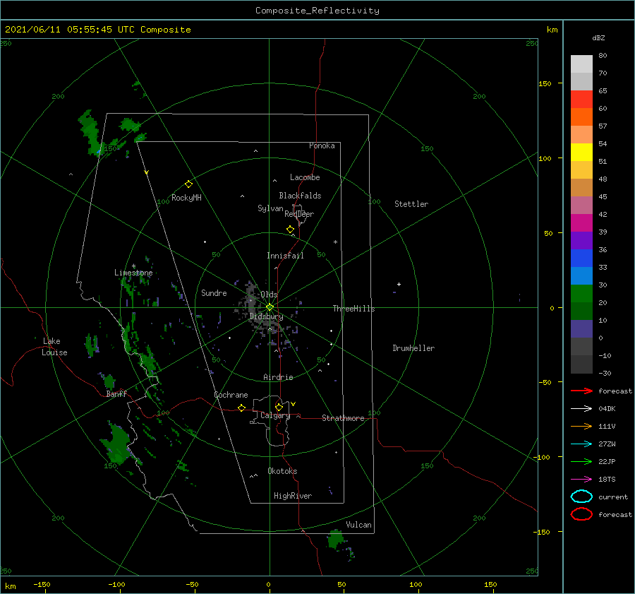Click the cyan current ellipse legend icon

(x=581, y=497)
